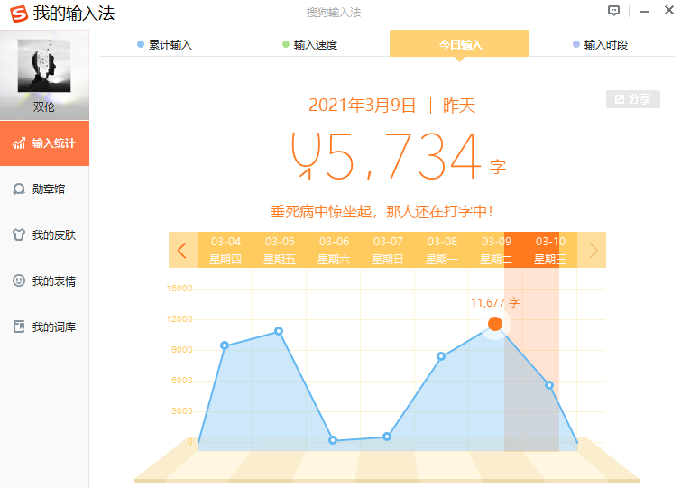Click the user avatar picture

point(44,66)
